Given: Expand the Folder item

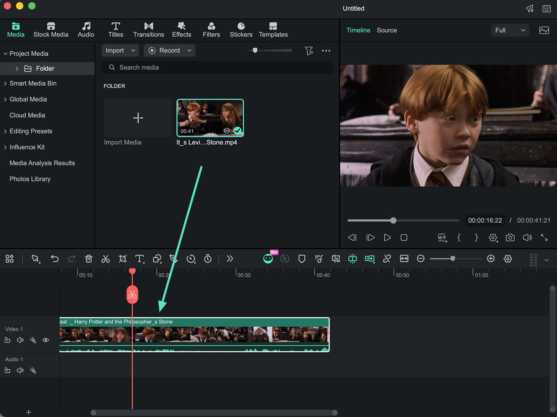Looking at the screenshot, I should (x=17, y=69).
